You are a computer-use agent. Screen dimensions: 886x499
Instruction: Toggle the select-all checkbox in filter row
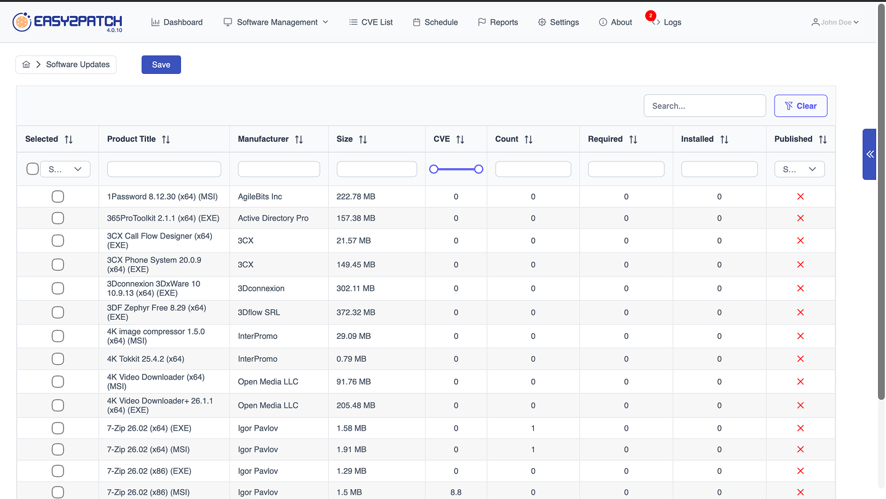pos(33,169)
